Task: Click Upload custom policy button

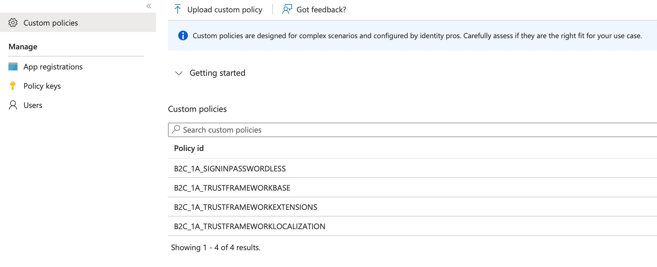Action: [218, 10]
